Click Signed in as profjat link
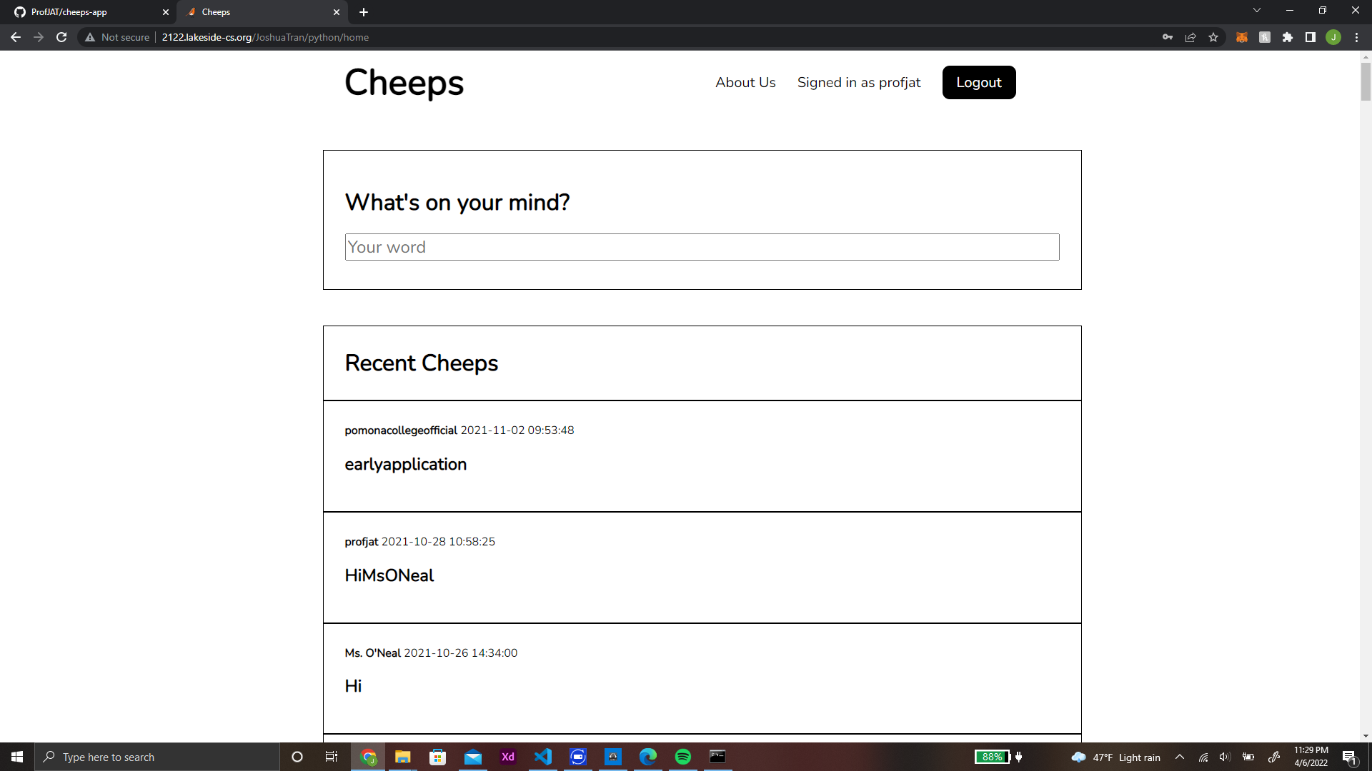Viewport: 1372px width, 771px height. click(x=859, y=82)
